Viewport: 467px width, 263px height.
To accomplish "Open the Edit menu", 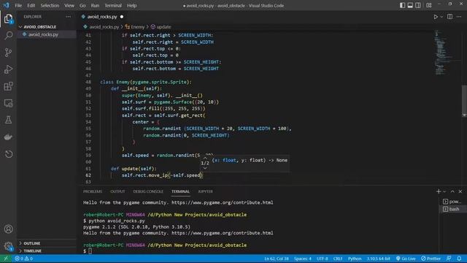I will (x=31, y=5).
